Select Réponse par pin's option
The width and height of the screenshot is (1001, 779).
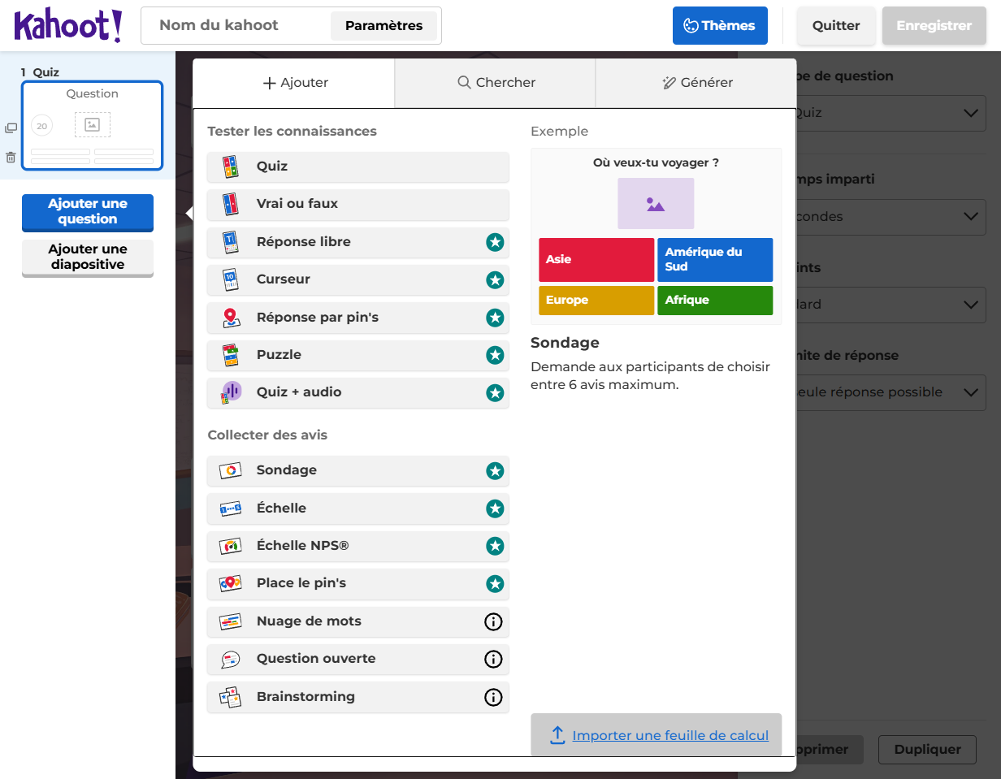click(x=358, y=318)
